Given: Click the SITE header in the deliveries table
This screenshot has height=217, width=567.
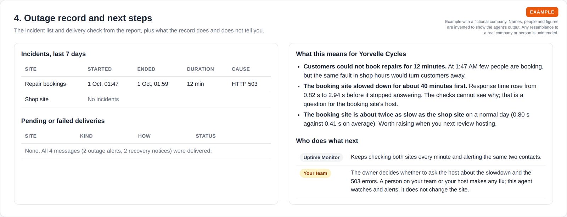Looking at the screenshot, I should click(31, 136).
